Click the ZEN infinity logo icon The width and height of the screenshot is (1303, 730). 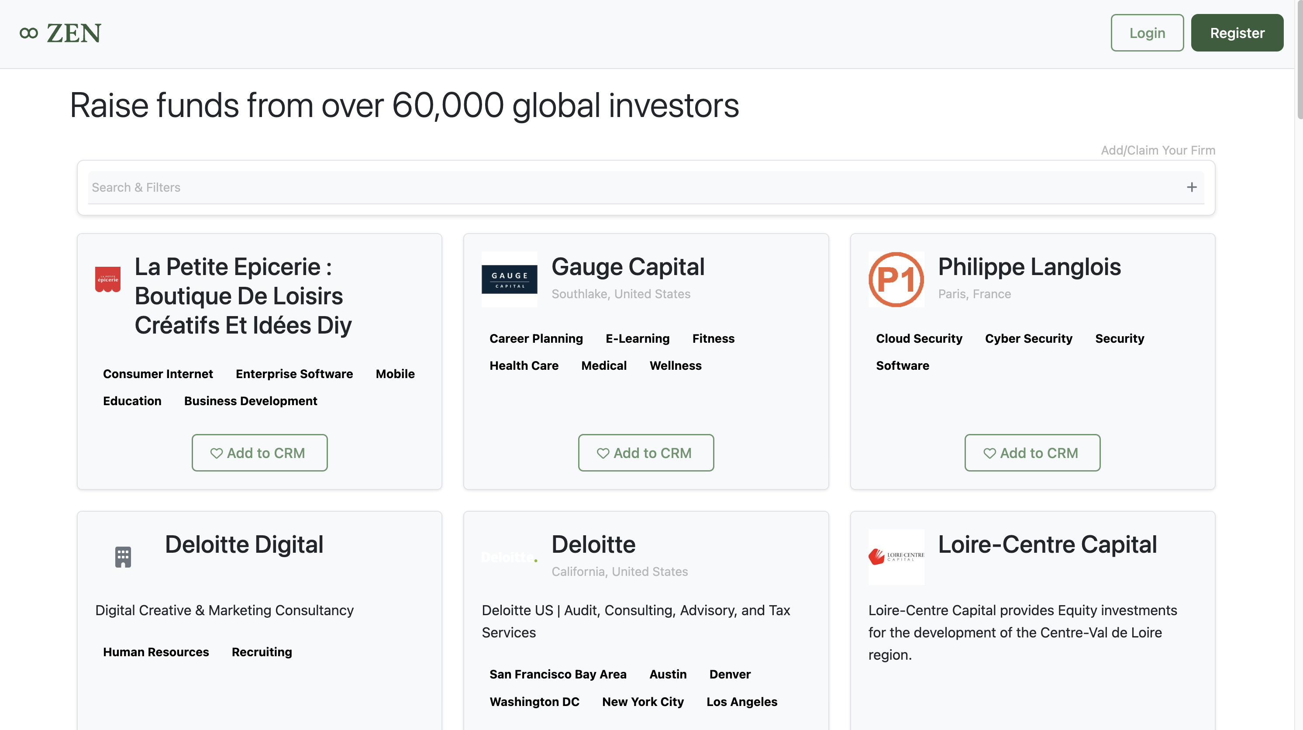point(29,33)
